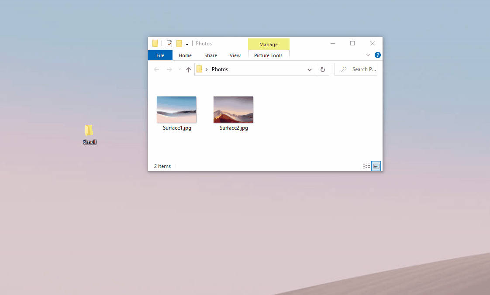
Task: Click the Help question mark icon
Action: [x=377, y=55]
